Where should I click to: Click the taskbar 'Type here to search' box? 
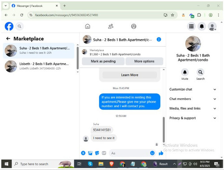pyautogui.click(x=43, y=164)
